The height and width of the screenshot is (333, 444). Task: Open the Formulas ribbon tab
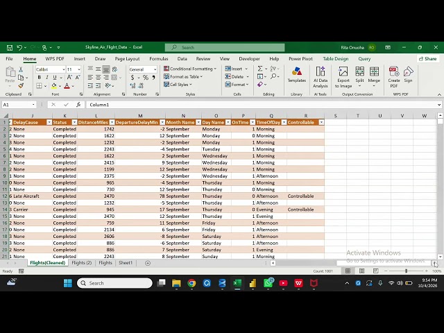pyautogui.click(x=159, y=59)
